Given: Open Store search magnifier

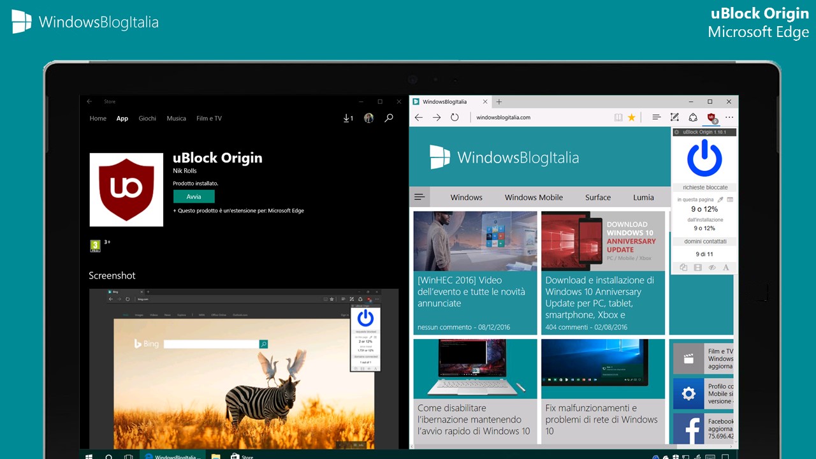Looking at the screenshot, I should (389, 118).
